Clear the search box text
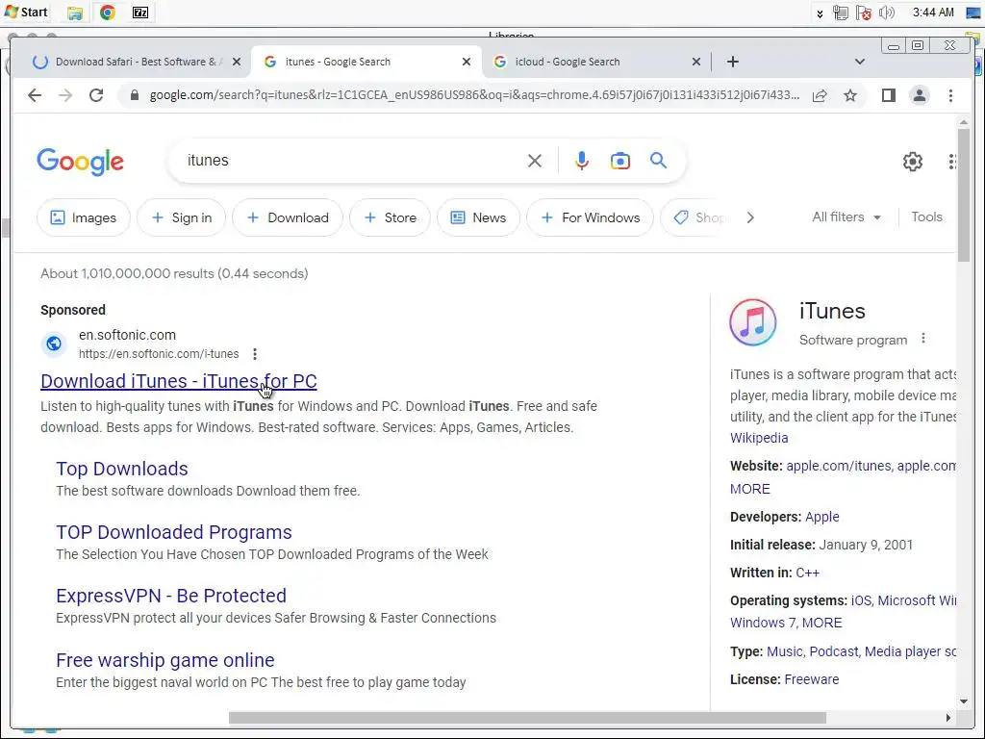The image size is (985, 739). tap(535, 161)
